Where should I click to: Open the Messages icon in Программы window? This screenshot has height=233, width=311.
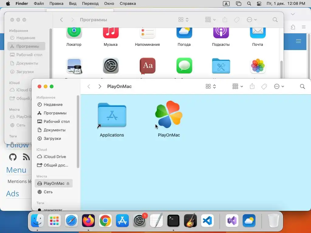(184, 66)
